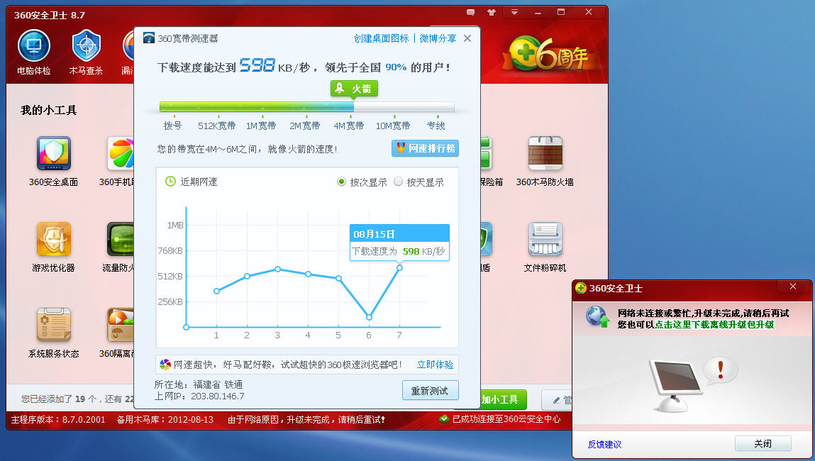Click the 创建桌面图标 link
Screen dimensions: 815x461
[381, 38]
